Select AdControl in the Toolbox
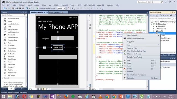Viewport: 177px width, 99px height. point(11,75)
